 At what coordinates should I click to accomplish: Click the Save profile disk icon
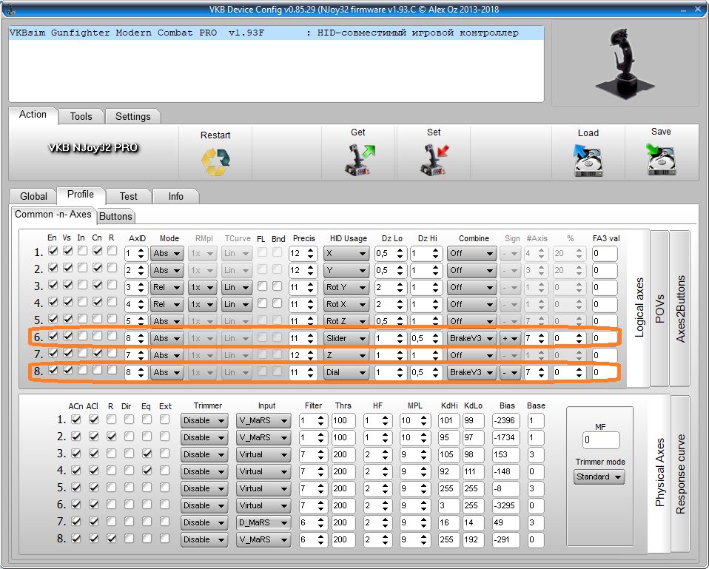pos(661,159)
